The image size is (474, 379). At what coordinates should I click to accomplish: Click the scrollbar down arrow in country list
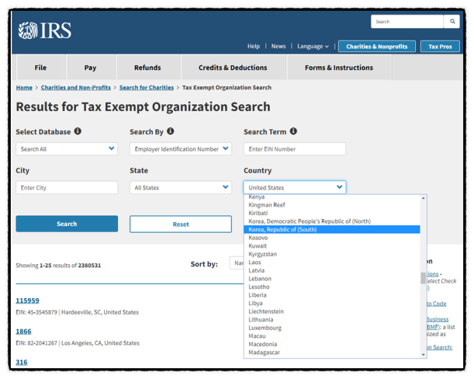[423, 355]
